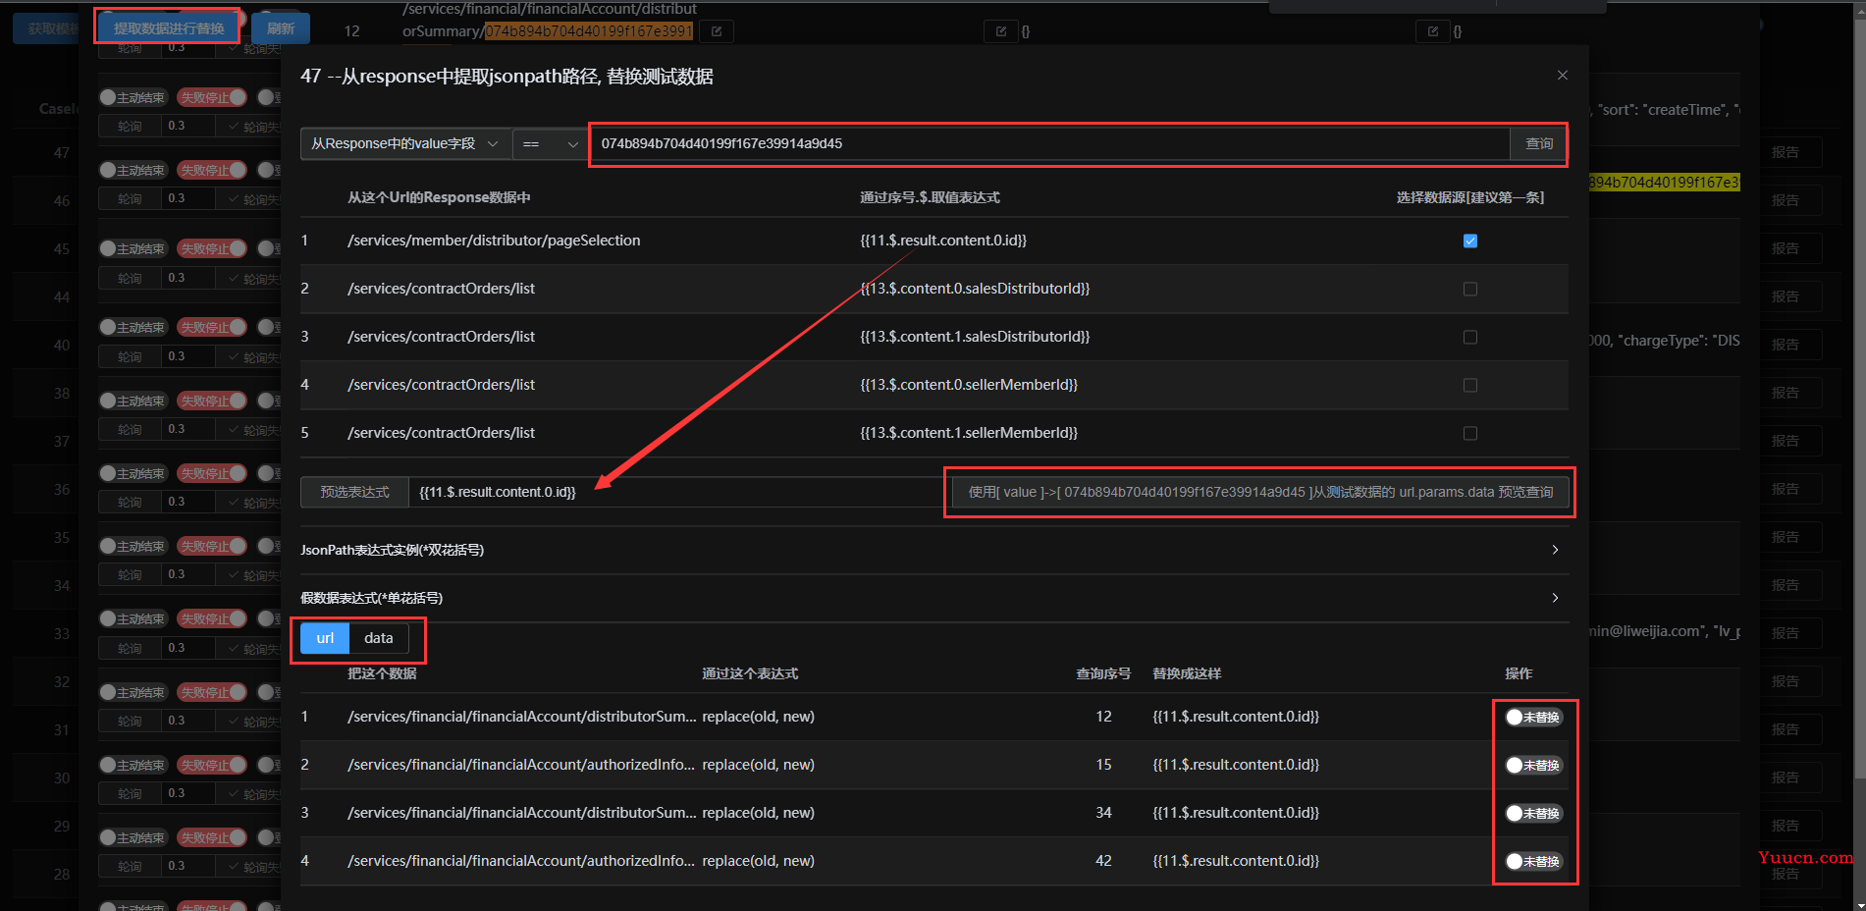Click expression {{13.$.content.1.sellerMemberId}}
This screenshot has width=1866, height=911.
pos(969,433)
